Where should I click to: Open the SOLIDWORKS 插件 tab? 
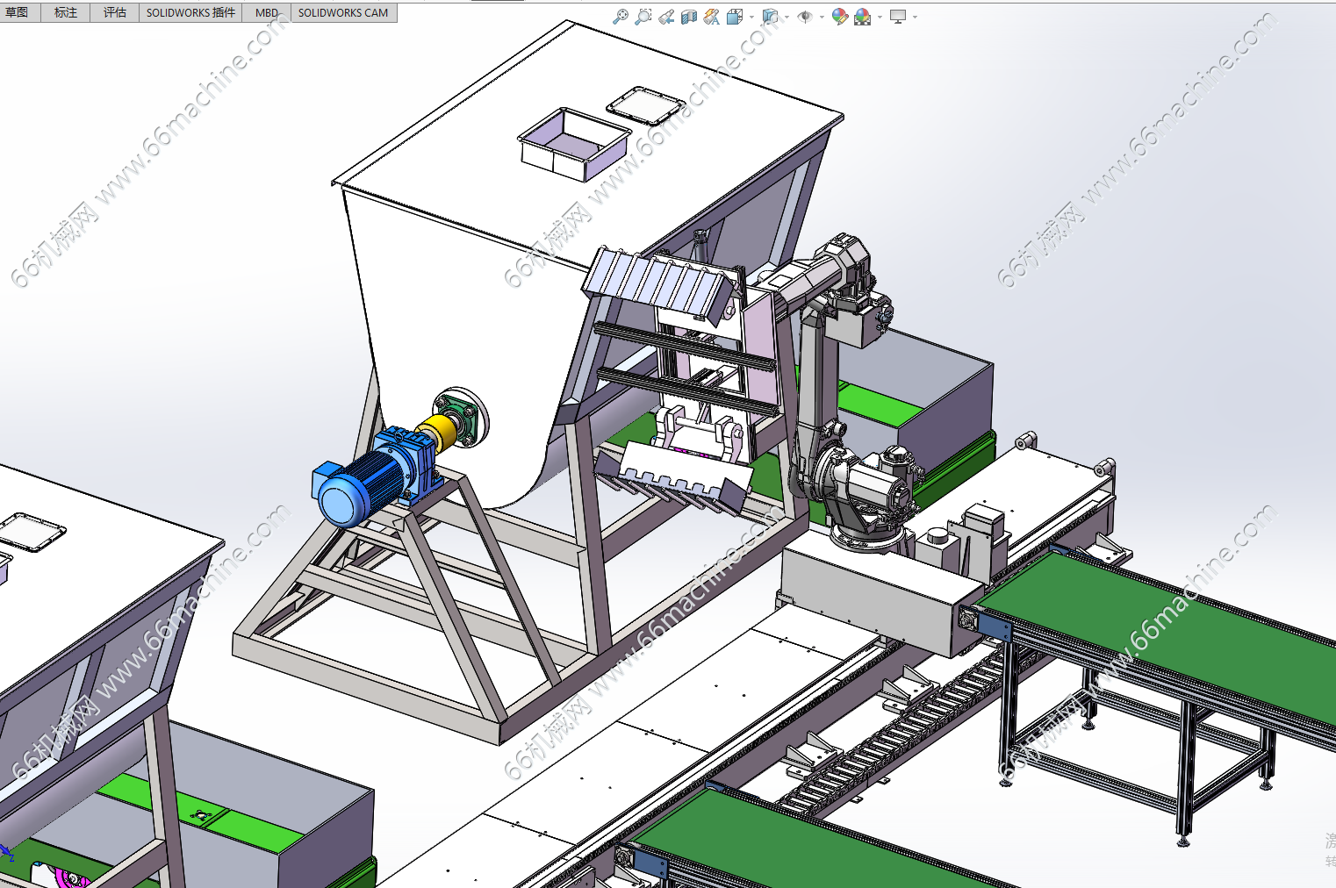(190, 12)
